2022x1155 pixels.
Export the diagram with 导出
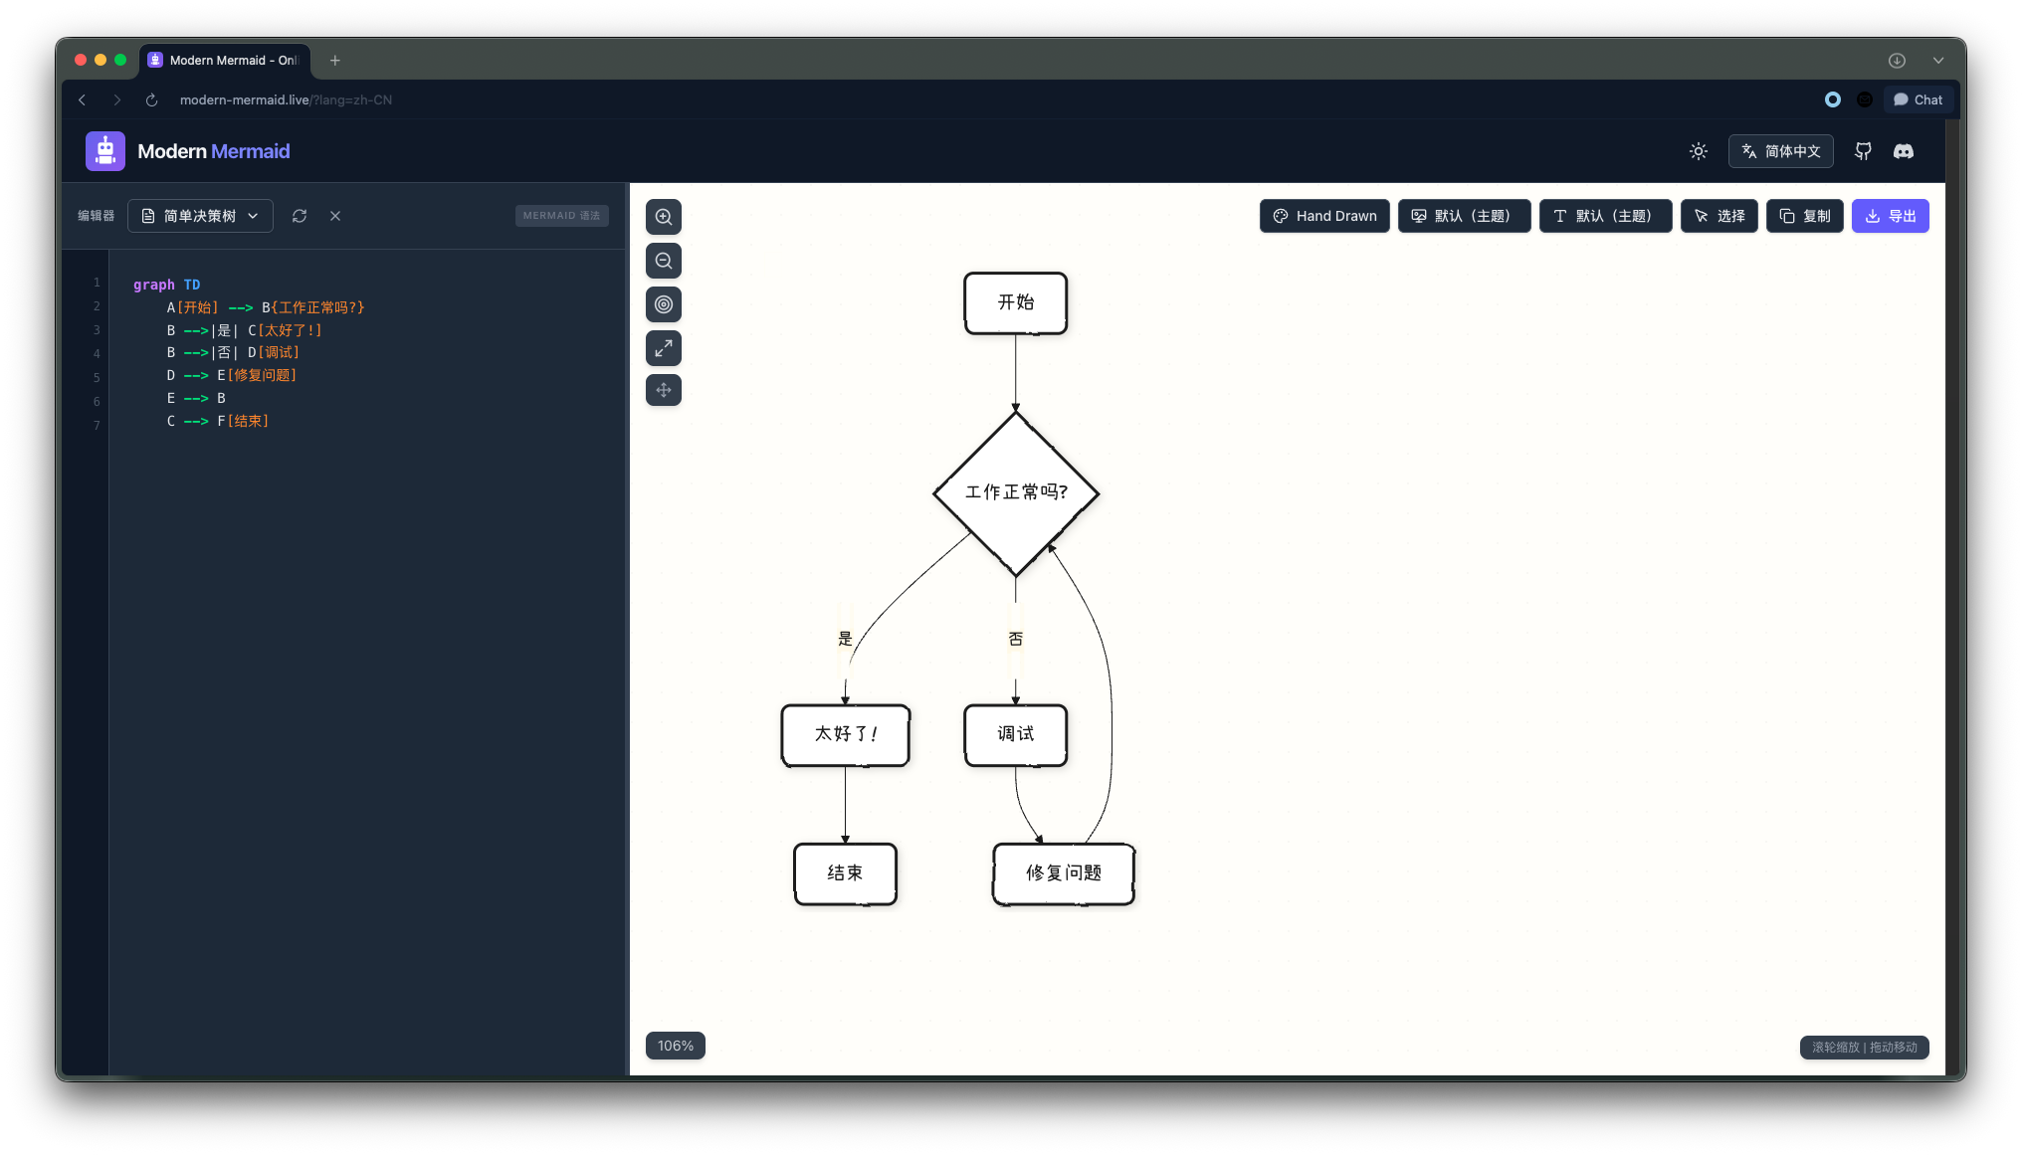(1891, 216)
